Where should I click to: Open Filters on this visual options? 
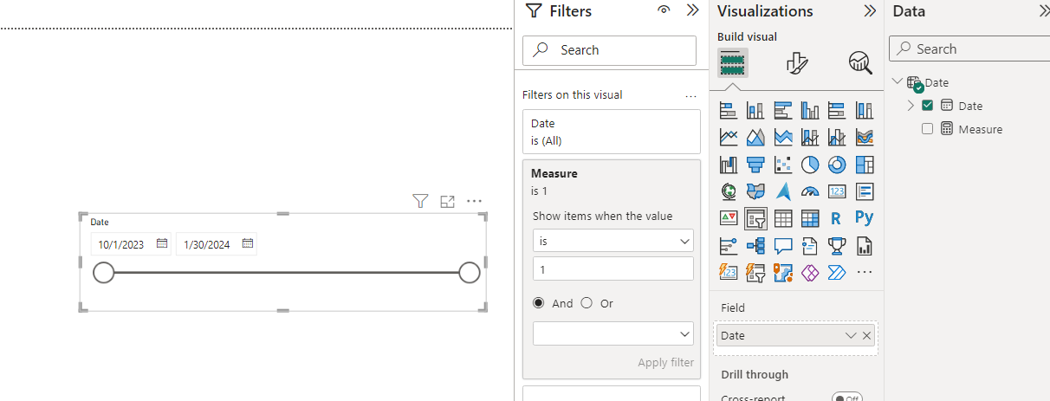690,95
